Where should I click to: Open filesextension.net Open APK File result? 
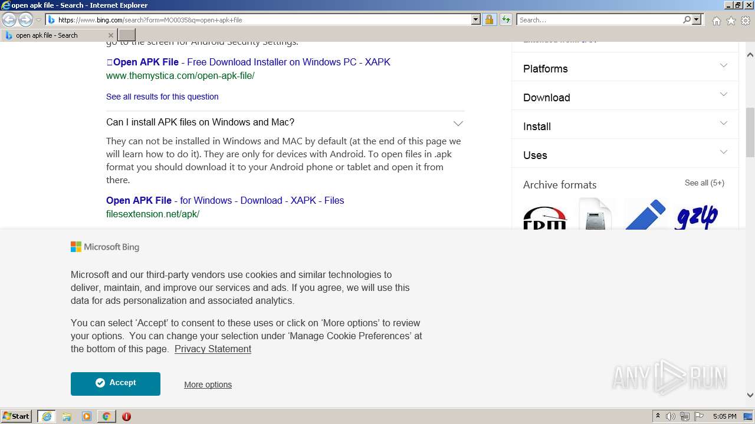(225, 200)
